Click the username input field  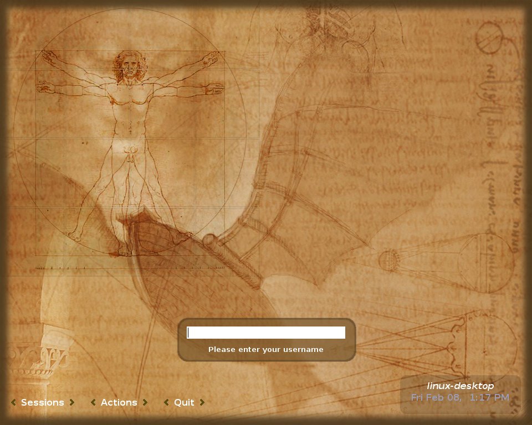(266, 333)
